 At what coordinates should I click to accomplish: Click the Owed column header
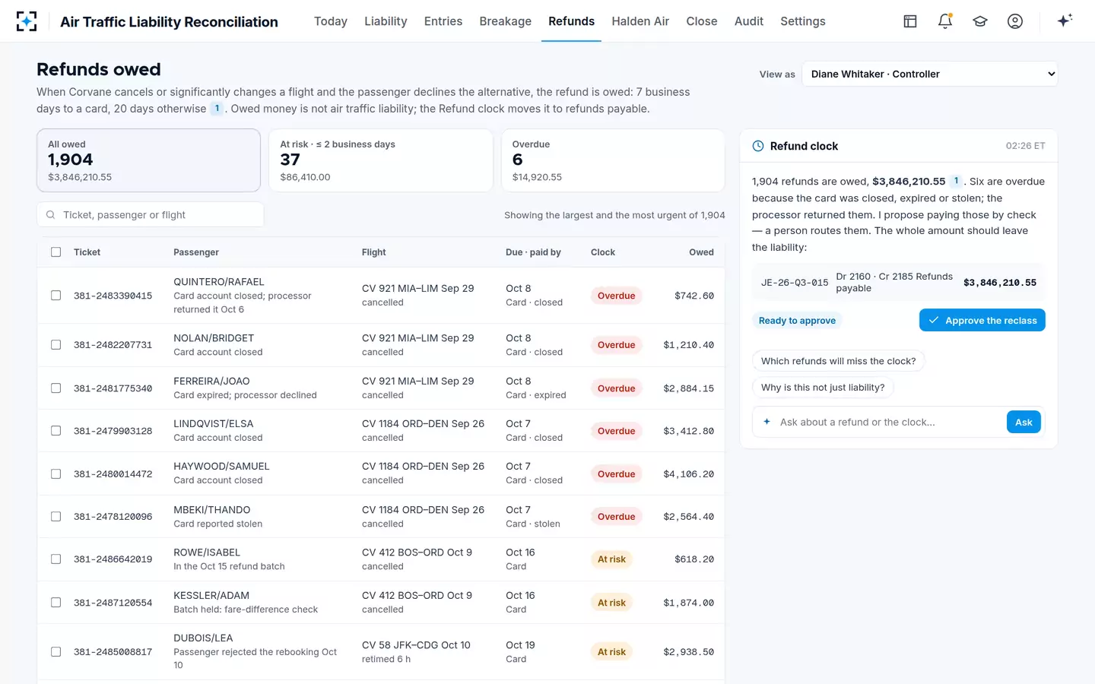[701, 252]
